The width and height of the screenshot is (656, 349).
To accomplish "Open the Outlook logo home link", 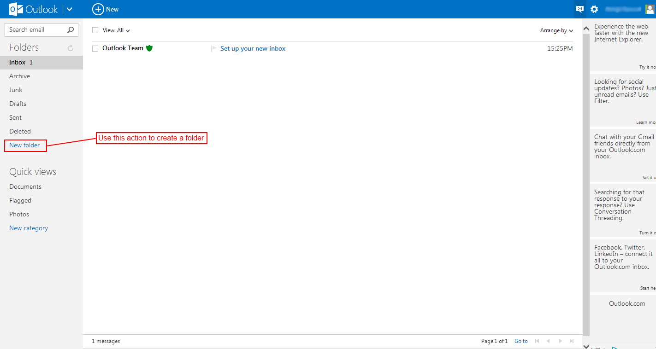I will [x=34, y=9].
